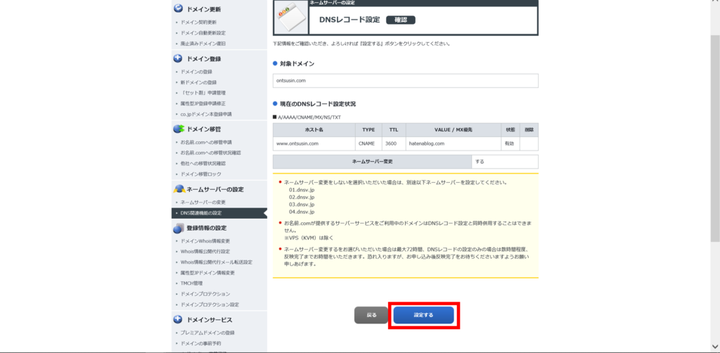
Task: Open 属性型JPドメイン情報変更 link
Action: 207,273
